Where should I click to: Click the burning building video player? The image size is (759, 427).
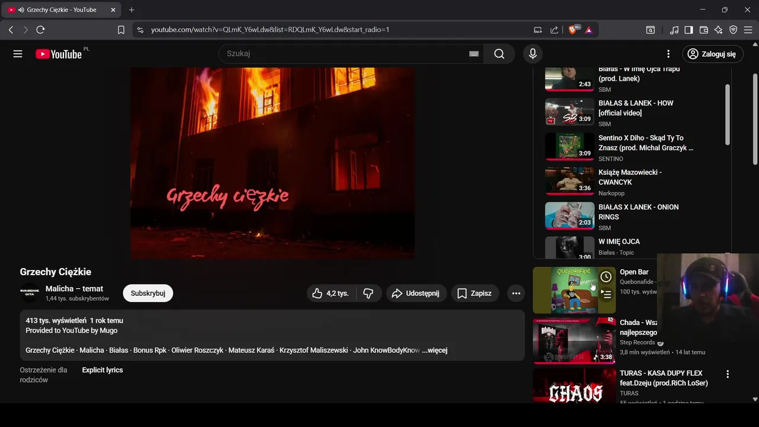click(273, 162)
